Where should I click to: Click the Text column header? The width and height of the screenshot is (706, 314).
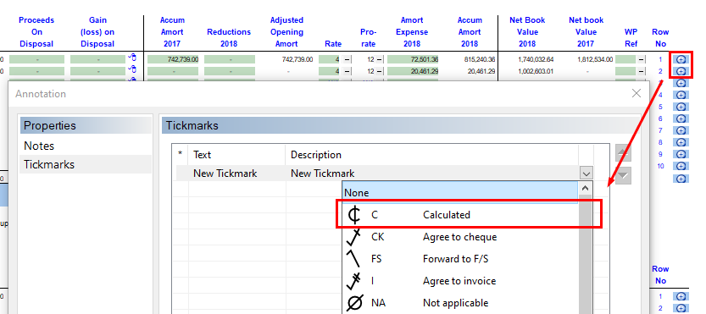(237, 155)
